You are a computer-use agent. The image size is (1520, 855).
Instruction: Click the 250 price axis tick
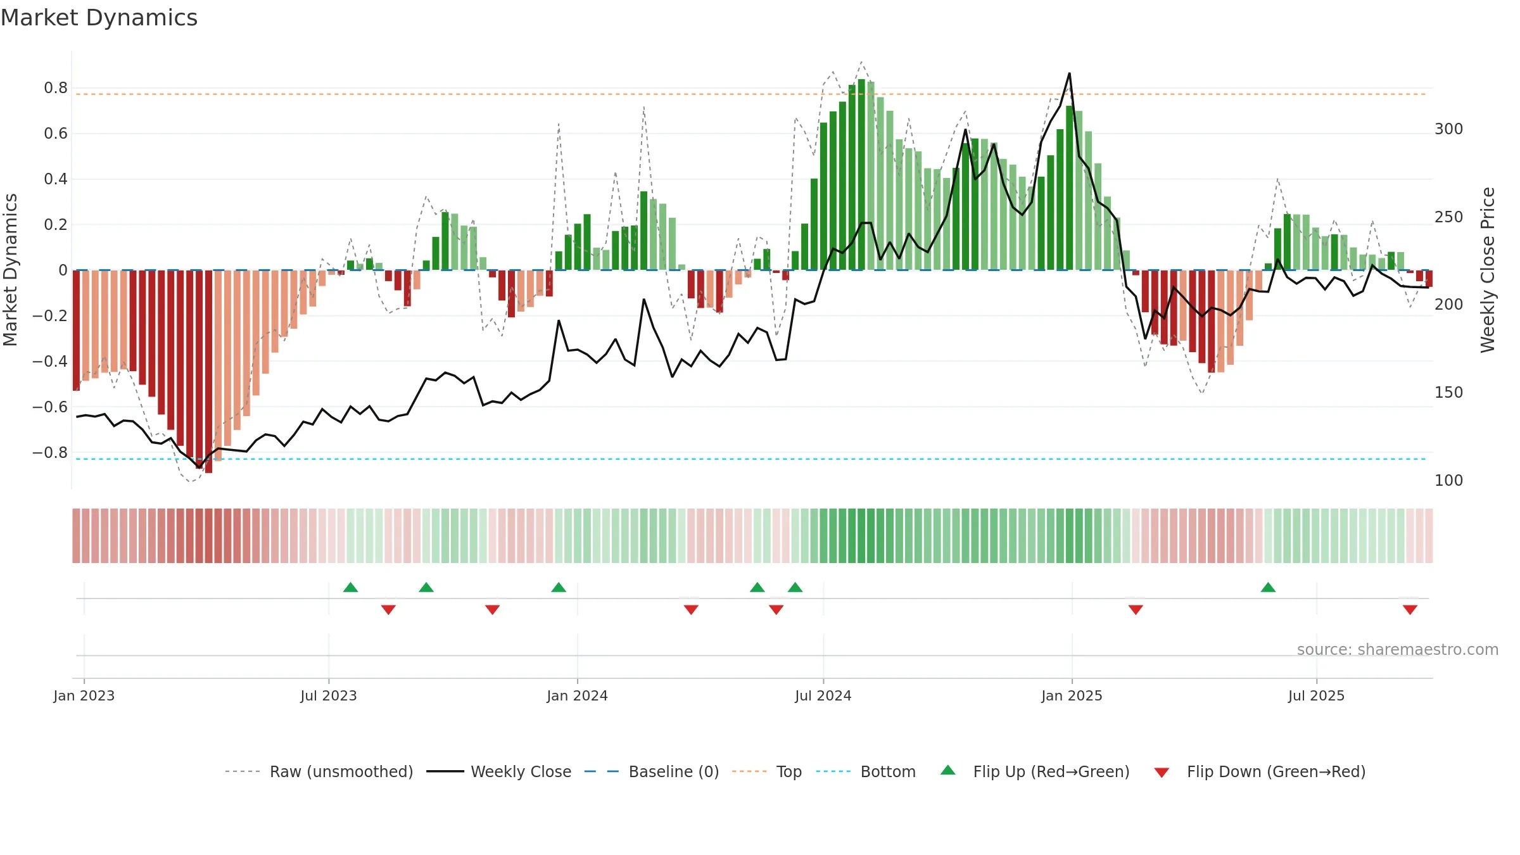click(x=1449, y=217)
